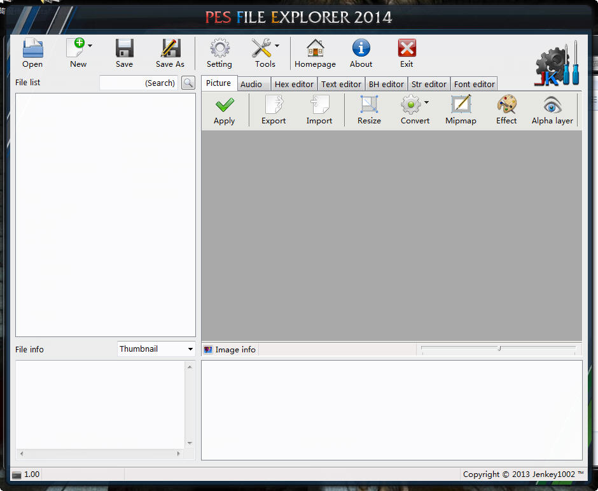Open a file with the Open icon
Viewport: 598px width, 491px height.
[33, 48]
